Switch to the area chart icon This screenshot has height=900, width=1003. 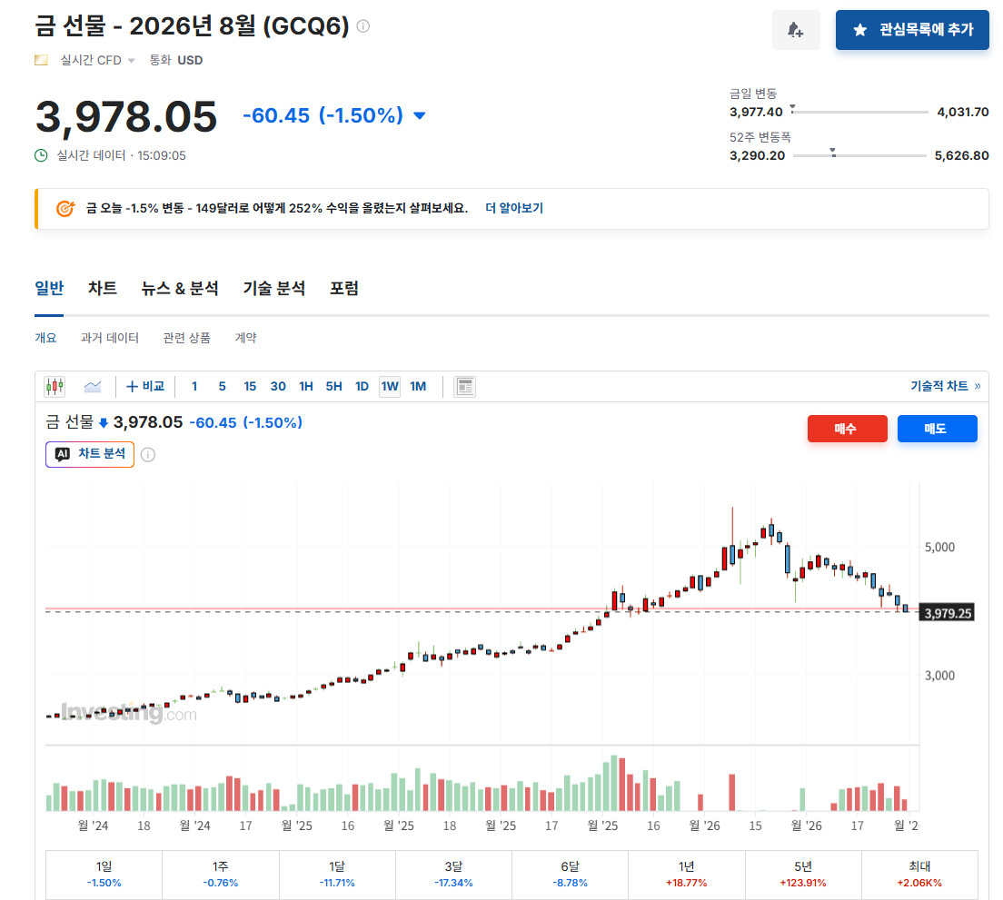(x=93, y=386)
